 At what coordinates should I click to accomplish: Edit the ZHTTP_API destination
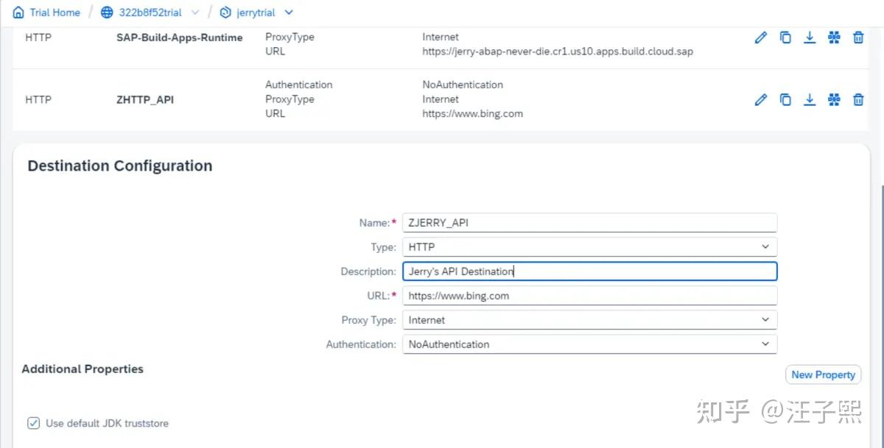click(761, 99)
